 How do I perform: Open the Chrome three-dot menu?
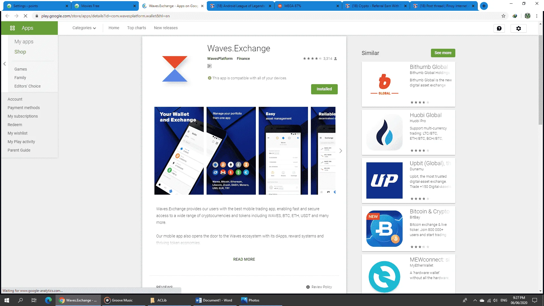pyautogui.click(x=537, y=16)
